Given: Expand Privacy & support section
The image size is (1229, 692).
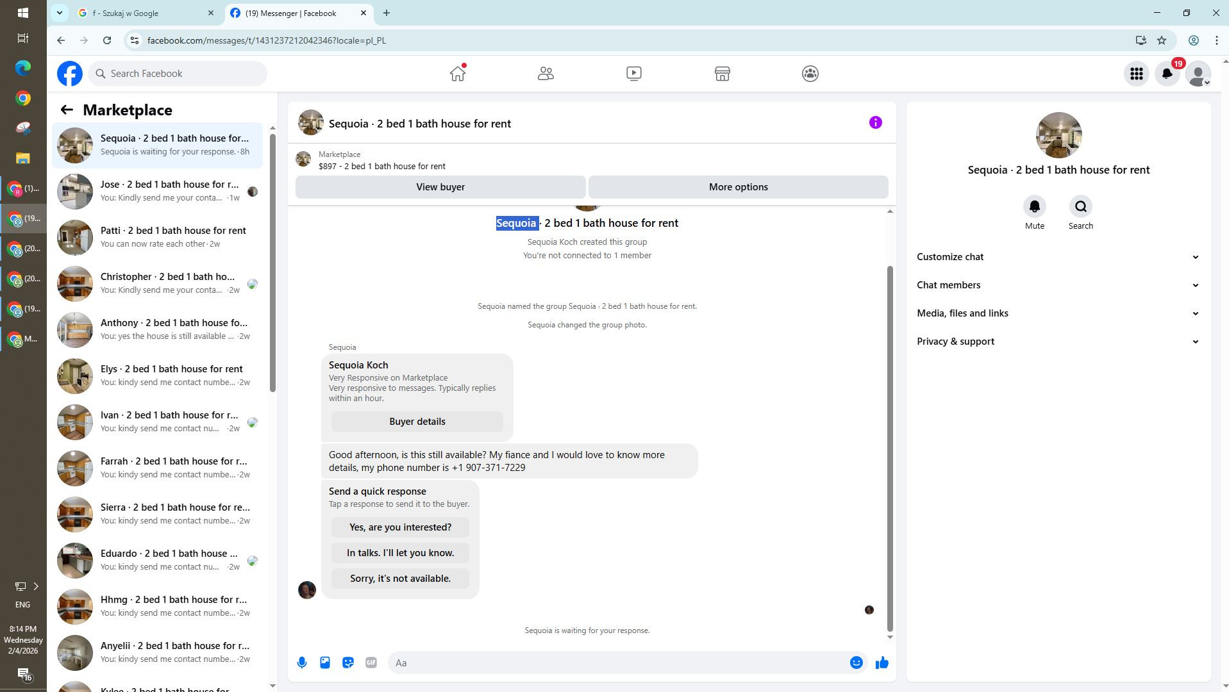Looking at the screenshot, I should [1058, 342].
